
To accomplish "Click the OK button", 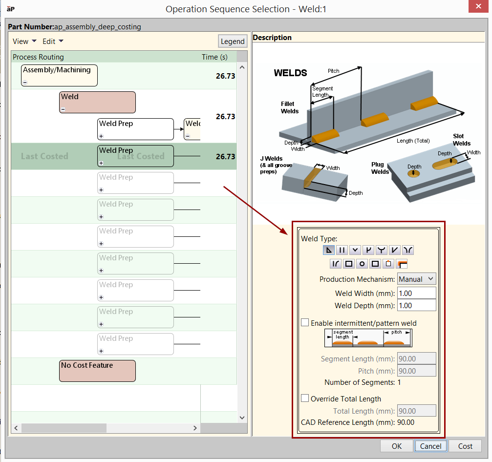I will (x=396, y=446).
